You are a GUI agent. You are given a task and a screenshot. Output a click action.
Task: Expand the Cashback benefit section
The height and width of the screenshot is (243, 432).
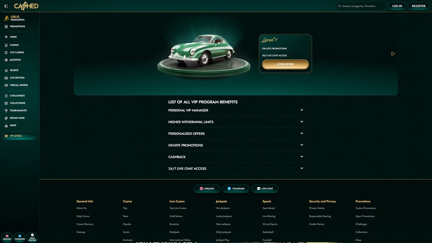pyautogui.click(x=302, y=157)
